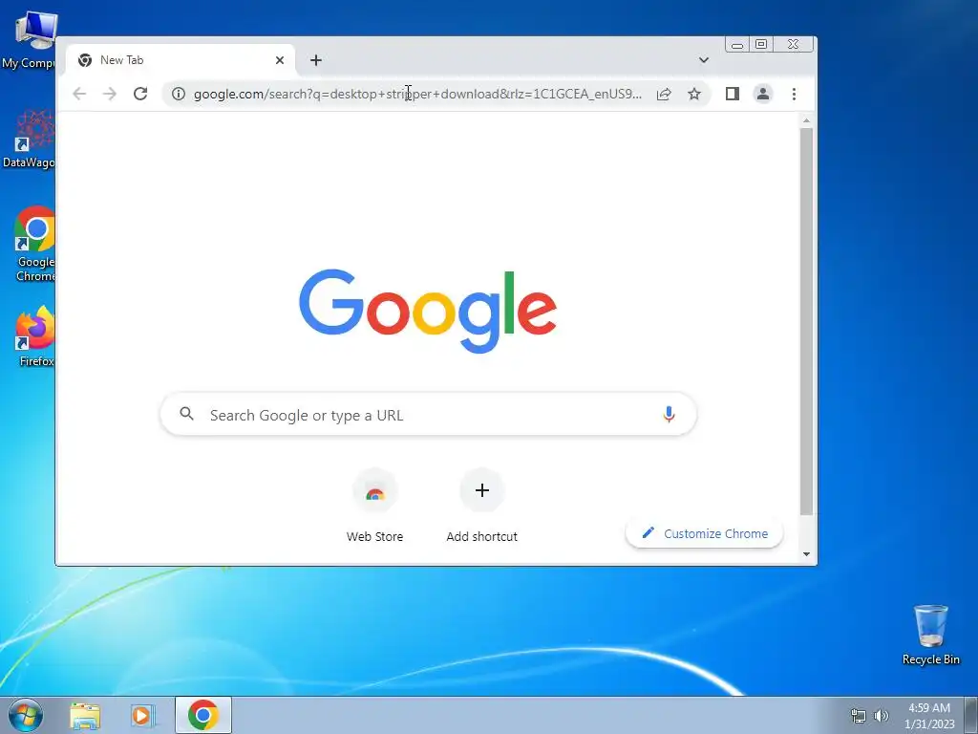This screenshot has height=734, width=978.
Task: Click the address bar URL text
Action: [x=417, y=94]
